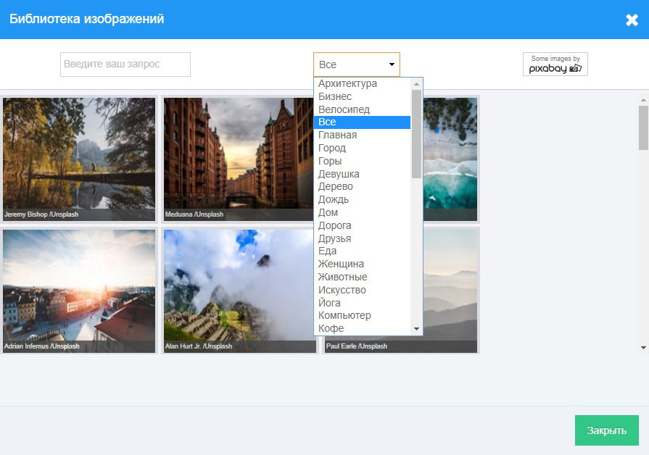
Task: Choose Кофе at the list bottom
Action: (362, 328)
